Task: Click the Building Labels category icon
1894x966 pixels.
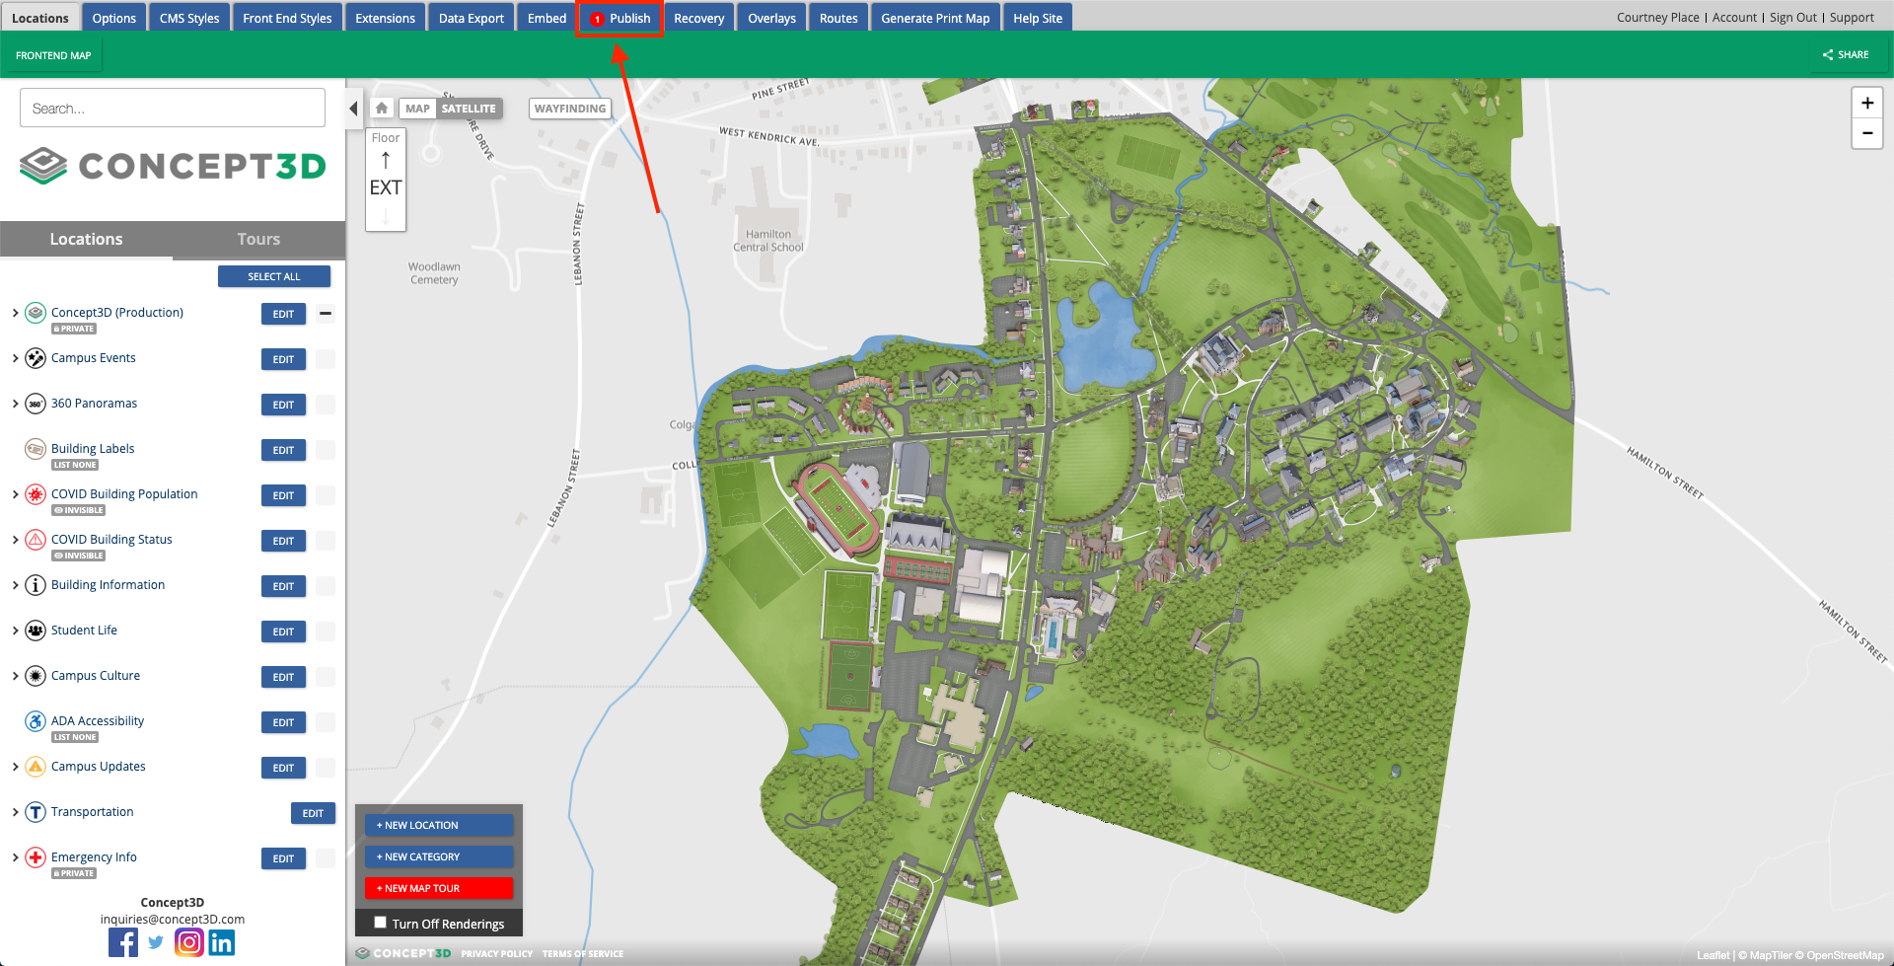Action: [x=36, y=449]
